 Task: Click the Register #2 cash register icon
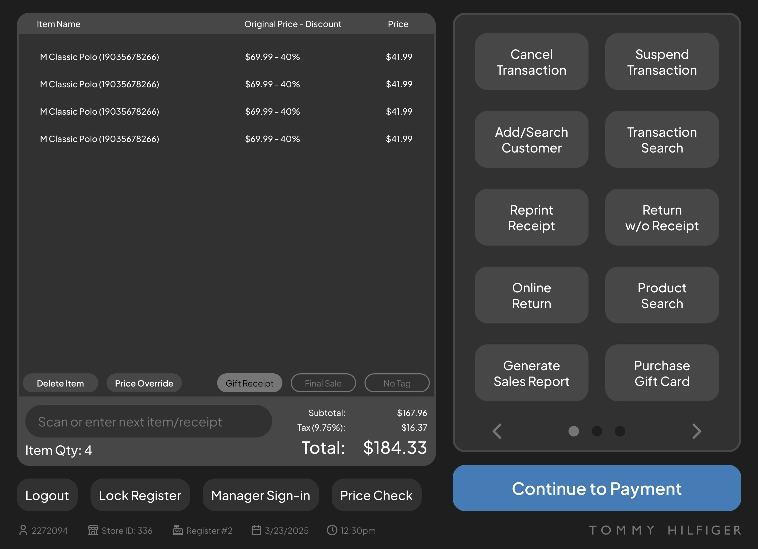(x=178, y=530)
